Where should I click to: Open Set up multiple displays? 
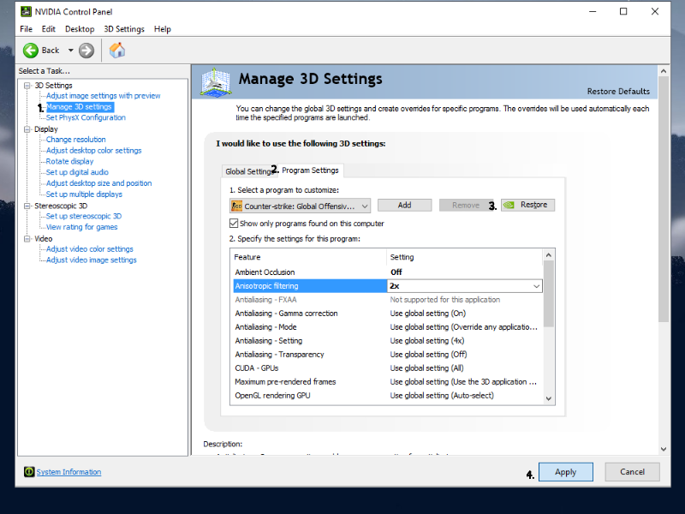point(84,194)
